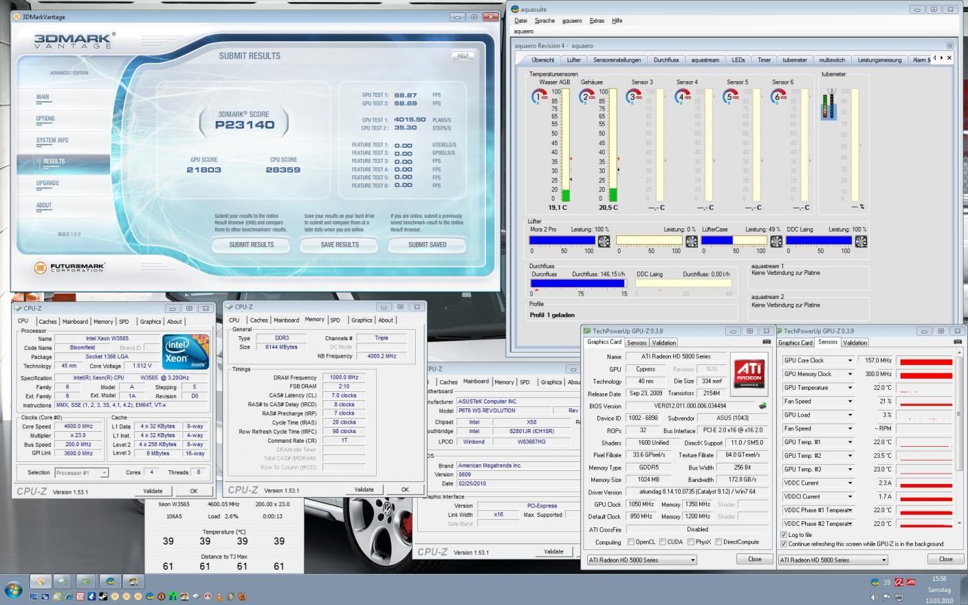Click the LüfterCase fan power bar
This screenshot has width=968, height=605.
coord(733,241)
